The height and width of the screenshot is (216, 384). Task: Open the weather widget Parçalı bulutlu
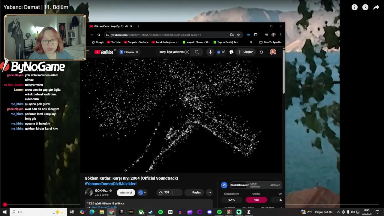point(316,212)
